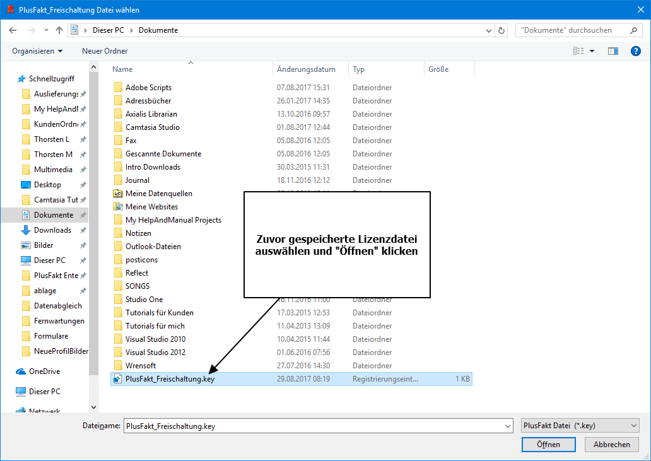Refresh the Dokumente folder view
Image resolution: width=651 pixels, height=461 pixels.
501,30
